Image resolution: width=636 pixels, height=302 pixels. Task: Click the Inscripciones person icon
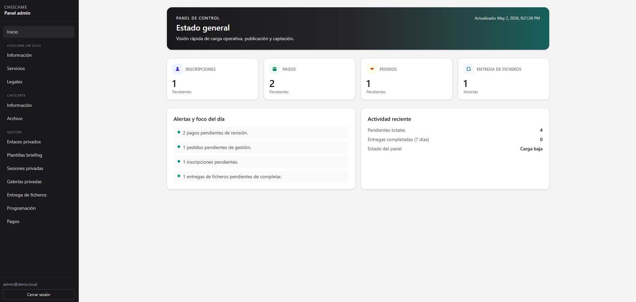178,69
